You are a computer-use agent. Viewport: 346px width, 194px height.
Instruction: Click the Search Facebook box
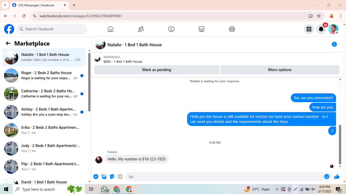pyautogui.click(x=52, y=29)
